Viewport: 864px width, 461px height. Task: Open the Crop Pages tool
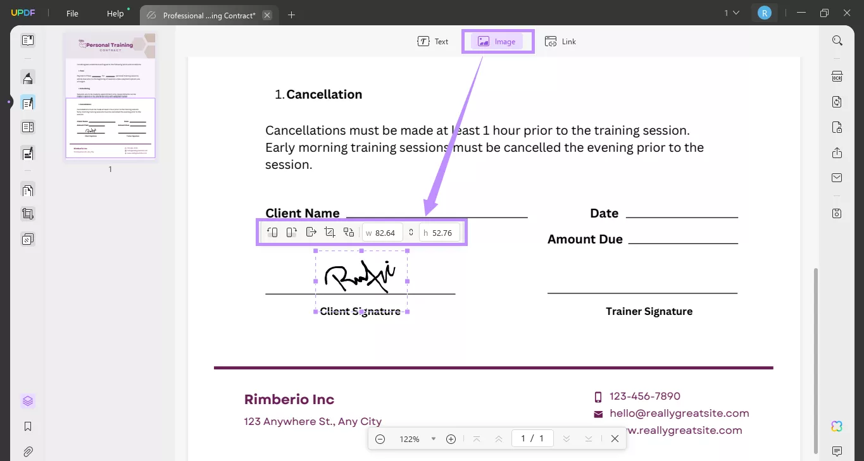[x=27, y=214]
